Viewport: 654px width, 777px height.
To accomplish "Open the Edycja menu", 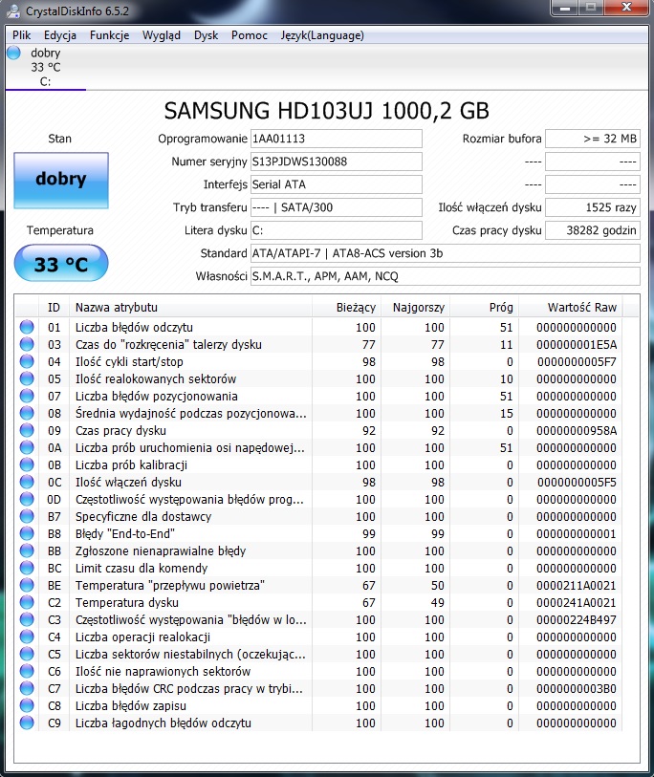I will [60, 35].
